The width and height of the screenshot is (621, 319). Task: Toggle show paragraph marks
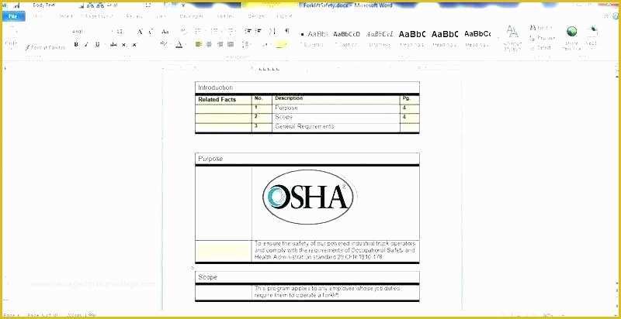point(287,31)
